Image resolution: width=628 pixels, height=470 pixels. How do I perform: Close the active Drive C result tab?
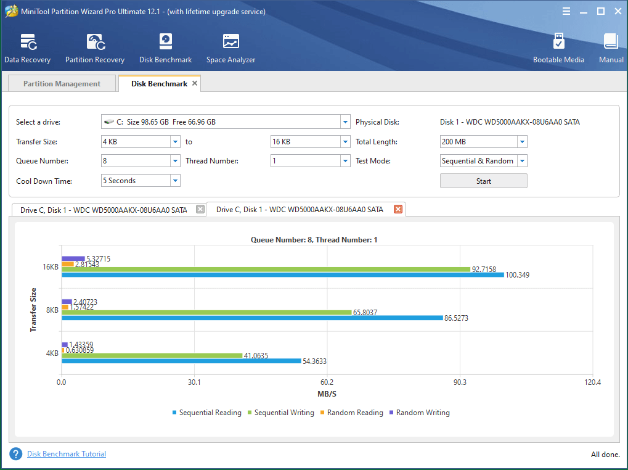tap(398, 209)
